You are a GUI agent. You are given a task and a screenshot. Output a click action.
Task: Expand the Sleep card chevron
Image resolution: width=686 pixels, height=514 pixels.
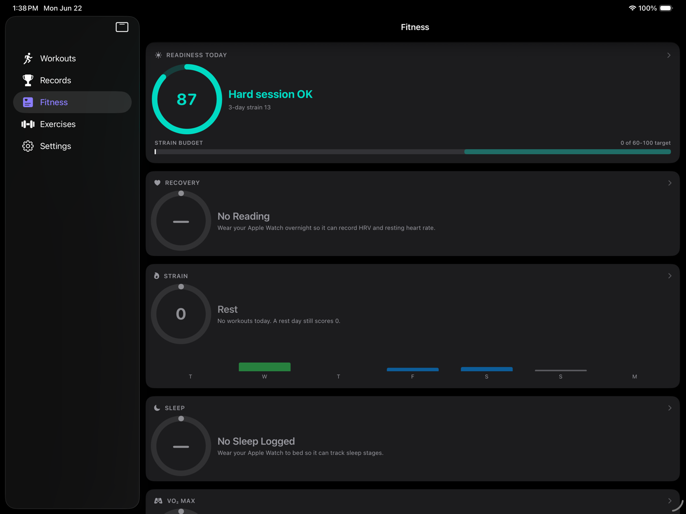point(670,408)
